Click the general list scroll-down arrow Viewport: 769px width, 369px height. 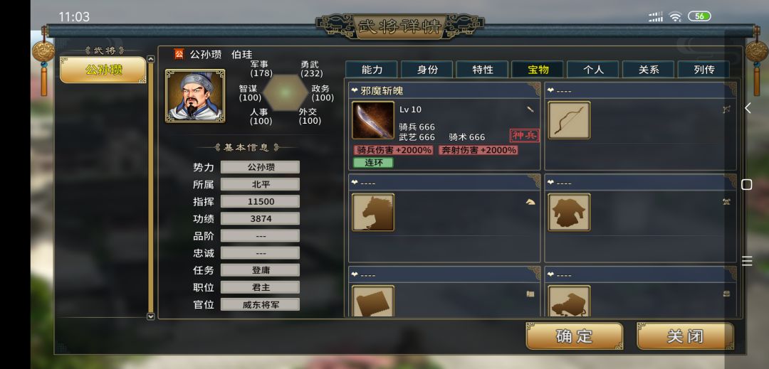click(x=150, y=316)
